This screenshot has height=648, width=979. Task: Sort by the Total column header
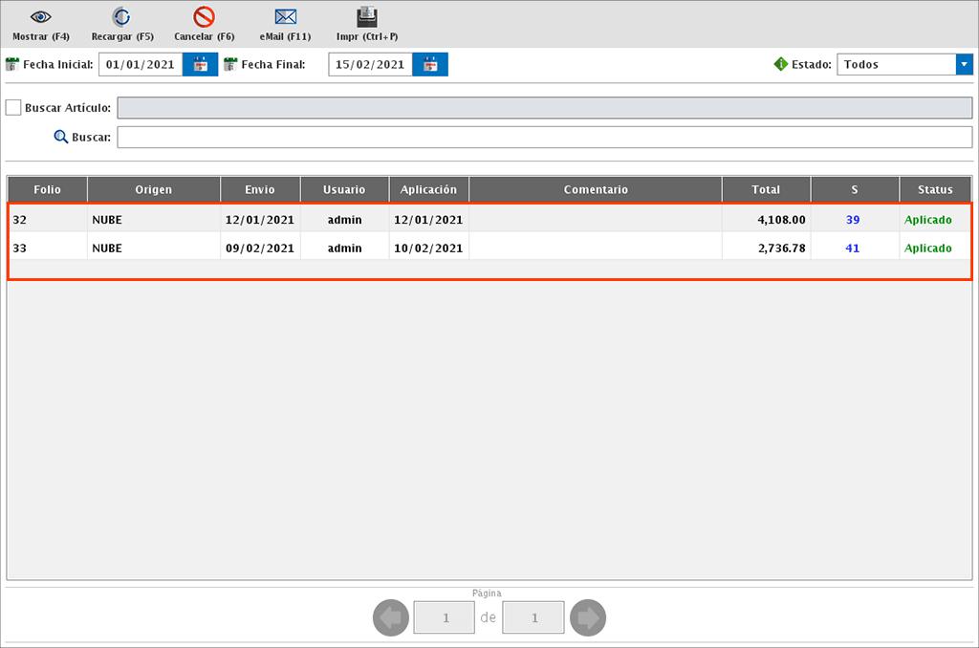coord(766,189)
